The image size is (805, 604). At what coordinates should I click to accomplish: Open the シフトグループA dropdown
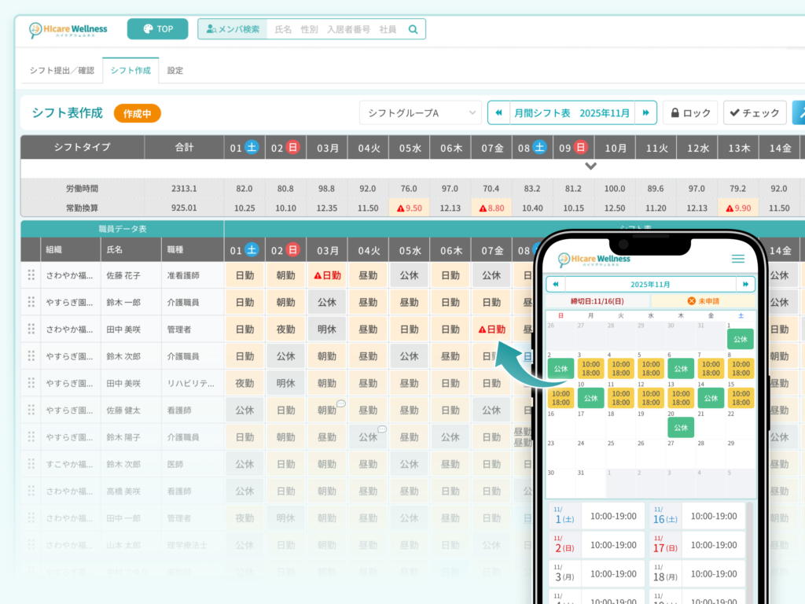(421, 113)
